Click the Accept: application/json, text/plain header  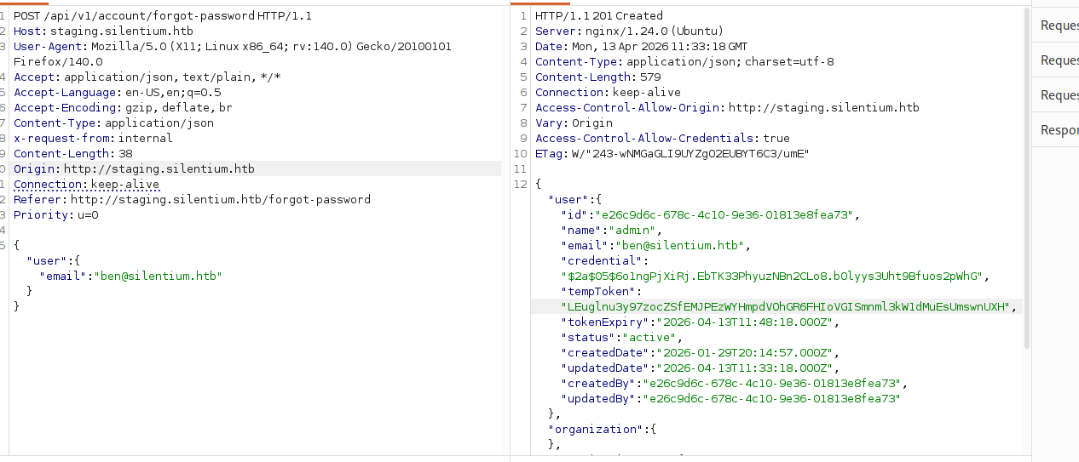tap(147, 77)
